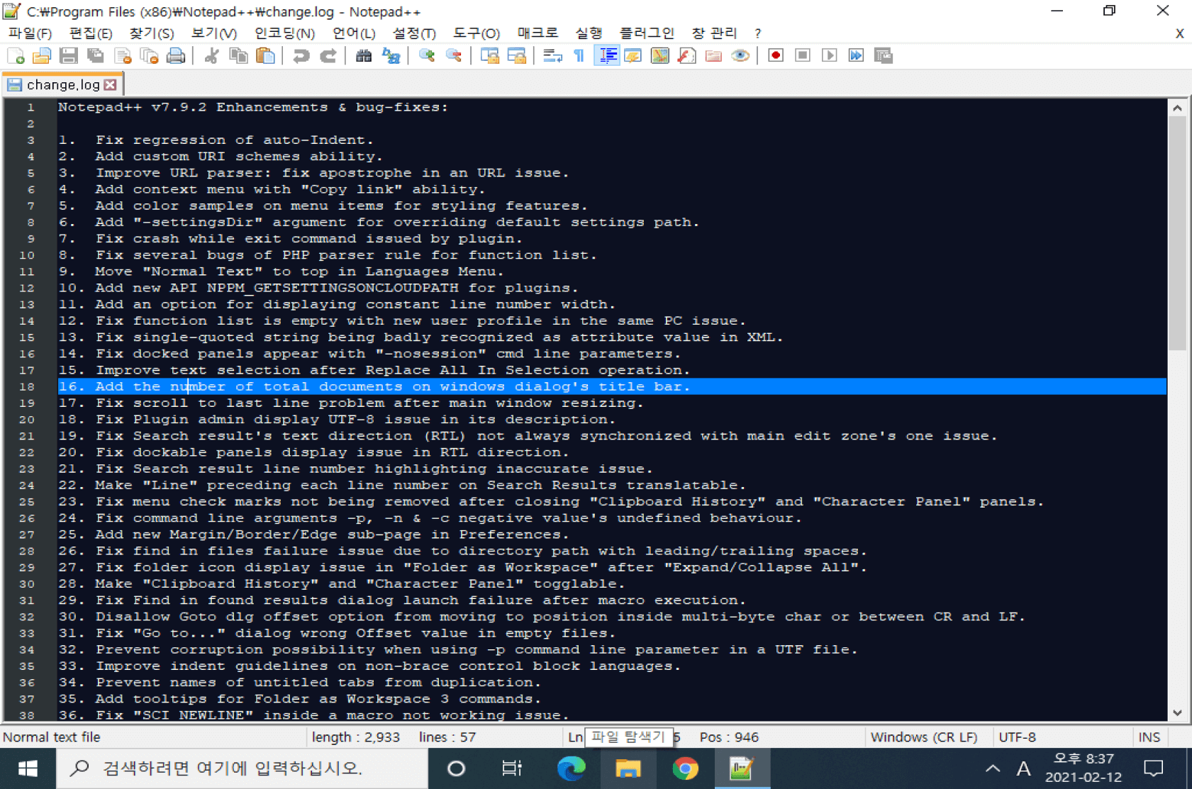The height and width of the screenshot is (789, 1192).
Task: Toggle the Function List panel icon
Action: 687,56
